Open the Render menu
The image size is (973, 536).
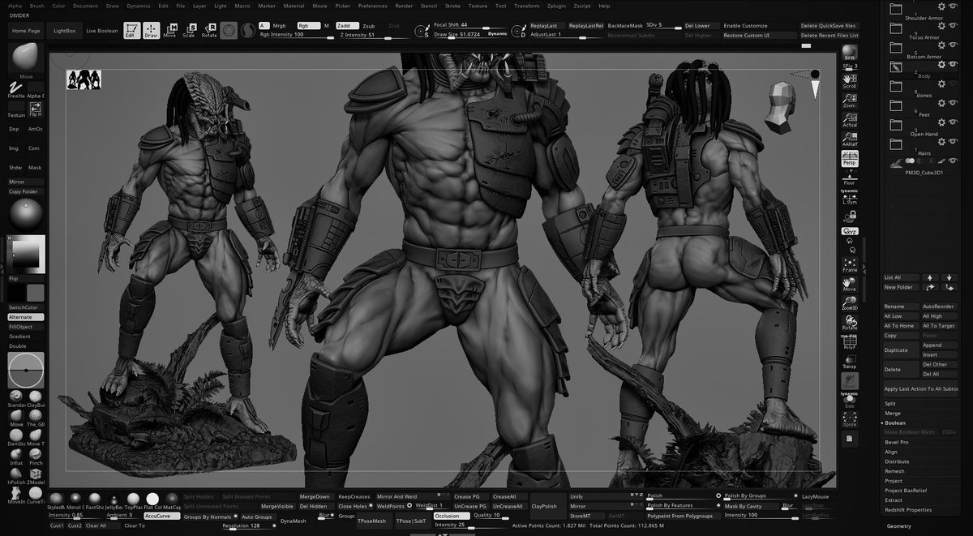point(404,6)
